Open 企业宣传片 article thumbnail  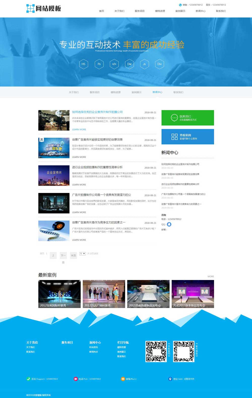pos(54,175)
